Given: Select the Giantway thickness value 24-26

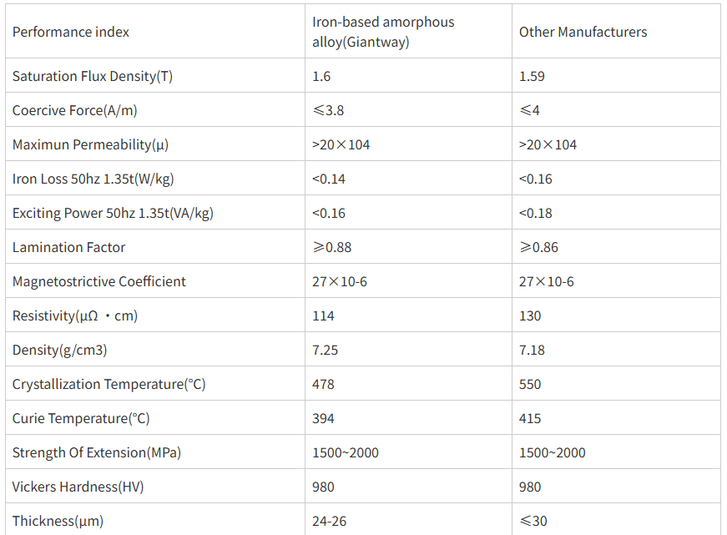Looking at the screenshot, I should tap(329, 521).
